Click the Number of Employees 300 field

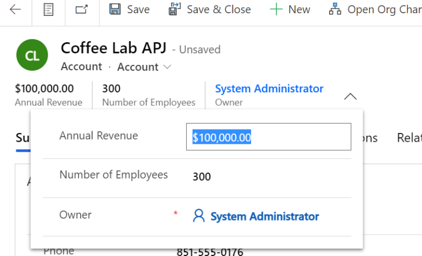coord(202,176)
